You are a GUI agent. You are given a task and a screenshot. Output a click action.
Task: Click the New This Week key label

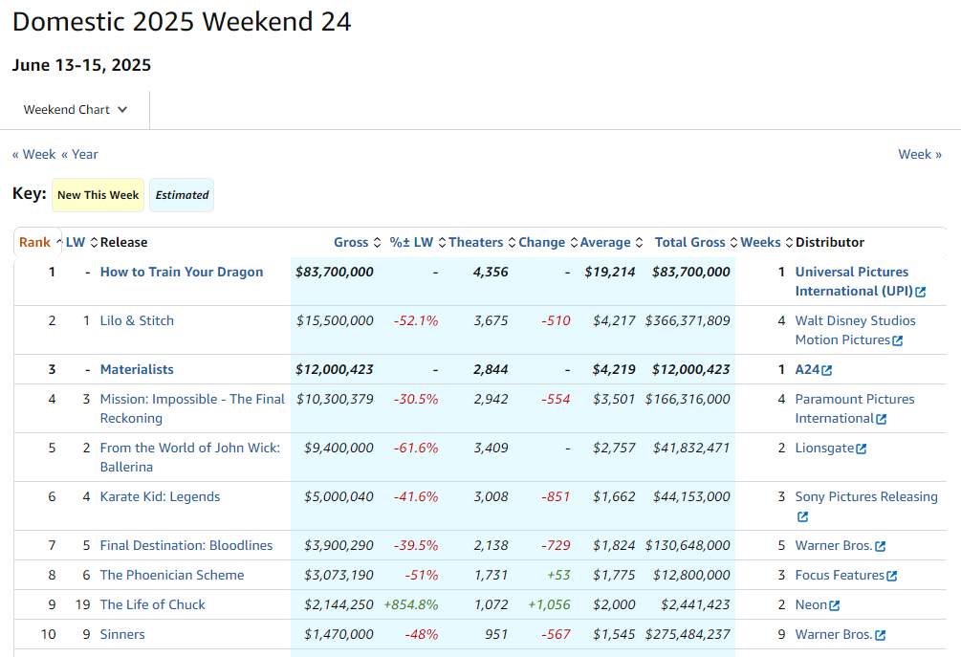coord(98,195)
